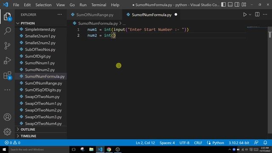This screenshot has width=272, height=153.
Task: Change line ending via CRLF
Action: [x=198, y=143]
